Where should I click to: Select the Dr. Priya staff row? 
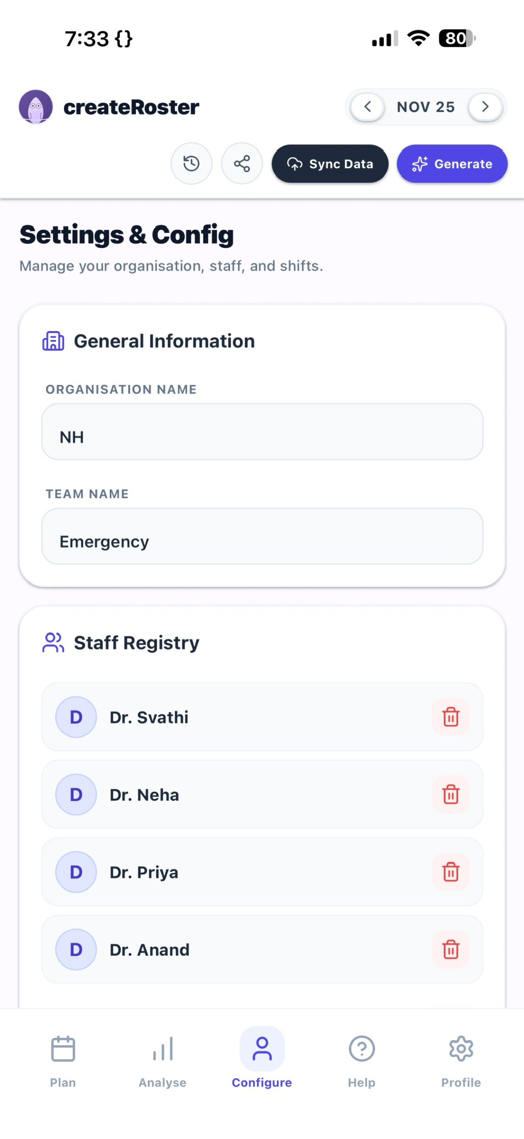point(262,872)
